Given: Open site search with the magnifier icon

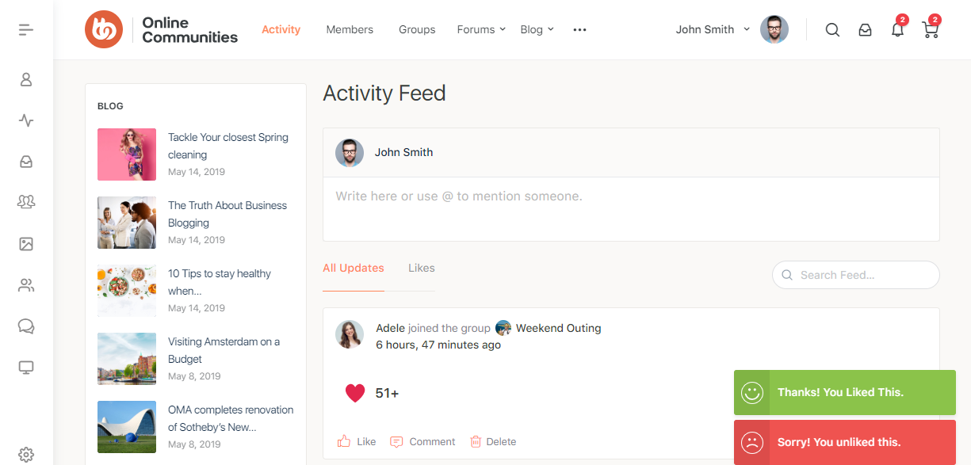Looking at the screenshot, I should [x=832, y=29].
